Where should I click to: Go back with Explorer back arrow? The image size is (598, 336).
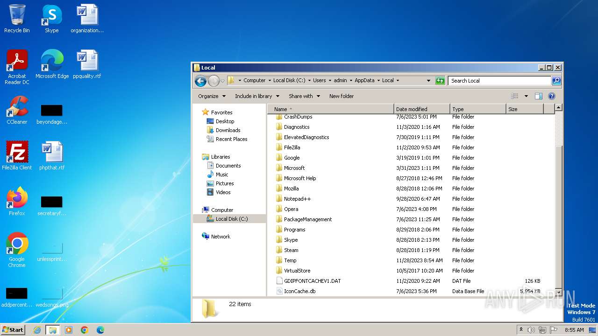(200, 81)
